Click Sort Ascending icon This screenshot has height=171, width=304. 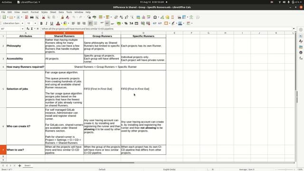pyautogui.click(x=122, y=17)
